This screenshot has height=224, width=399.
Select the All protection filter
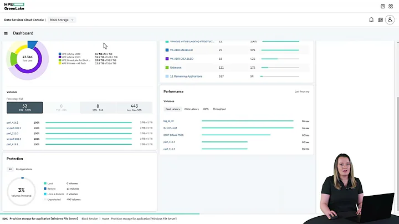tap(10, 169)
